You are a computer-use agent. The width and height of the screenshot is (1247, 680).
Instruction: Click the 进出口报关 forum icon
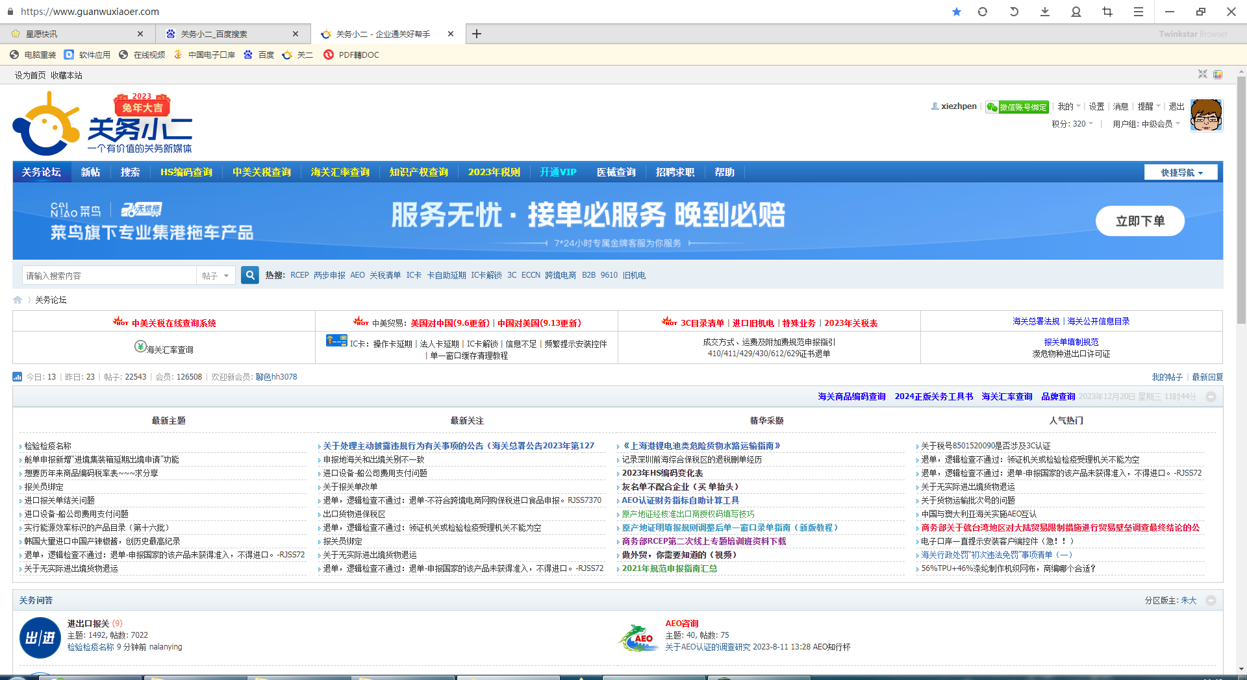coord(40,638)
